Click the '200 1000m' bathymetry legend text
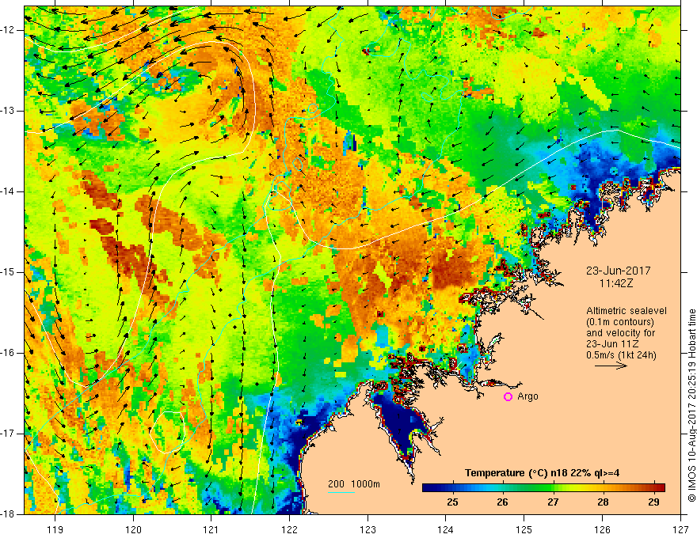Screen dimensions: 697x538 click(354, 484)
